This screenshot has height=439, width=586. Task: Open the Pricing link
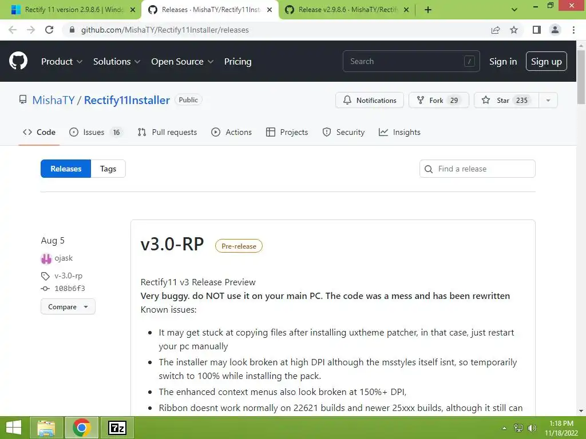point(237,62)
